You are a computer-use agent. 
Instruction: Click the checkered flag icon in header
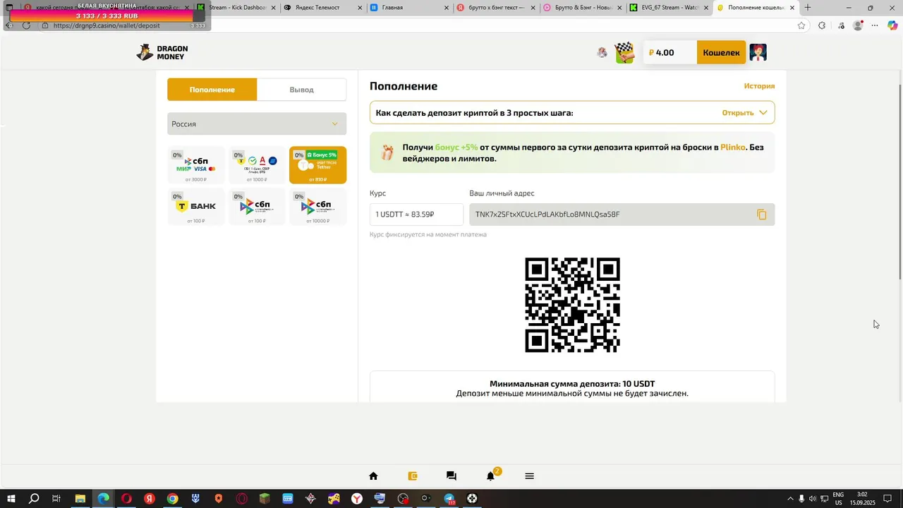click(x=624, y=53)
